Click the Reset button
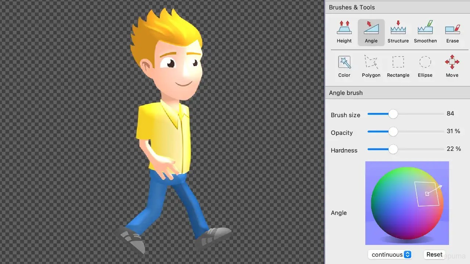This screenshot has width=470, height=264. point(434,254)
